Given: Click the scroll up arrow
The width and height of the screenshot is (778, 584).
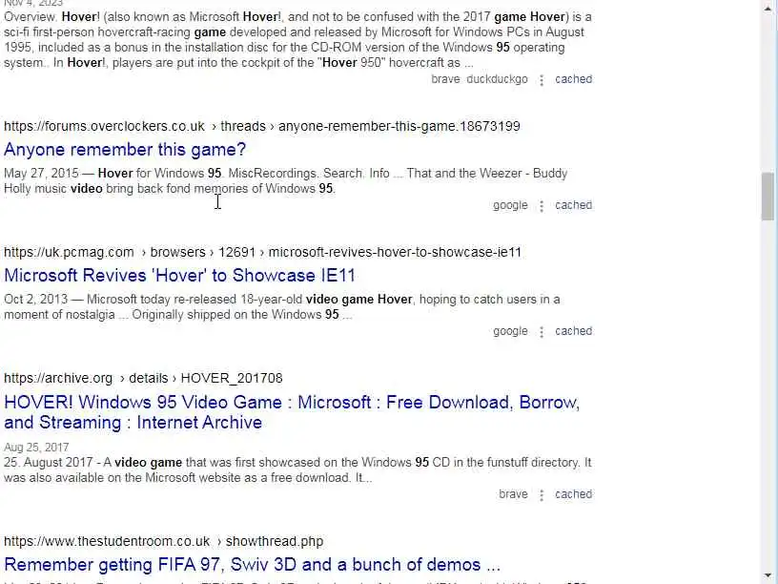Looking at the screenshot, I should click(x=769, y=7).
